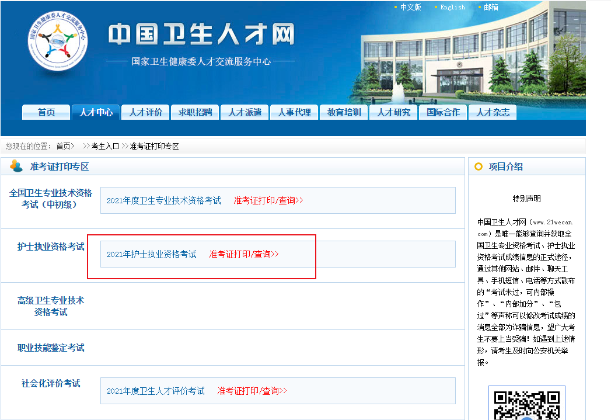
Task: Open the 教育培训 navigation tab
Action: (x=344, y=112)
